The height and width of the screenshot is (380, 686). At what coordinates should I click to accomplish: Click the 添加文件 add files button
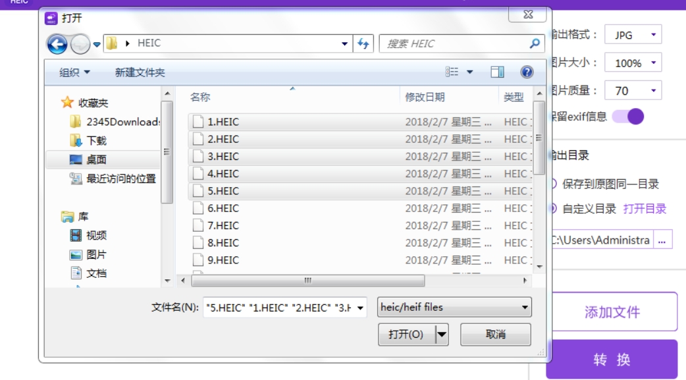click(x=612, y=312)
